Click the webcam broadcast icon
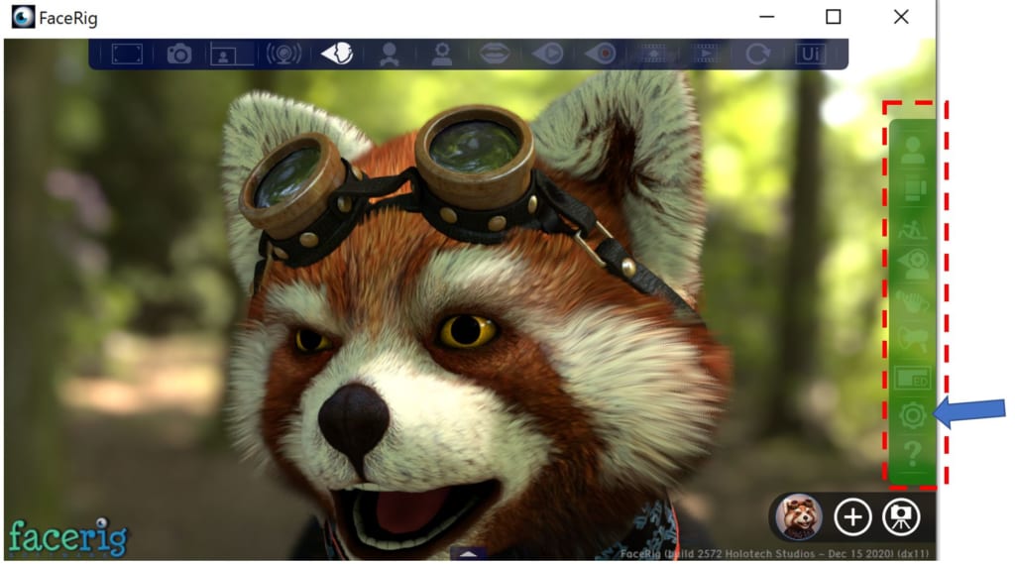The width and height of the screenshot is (1015, 564). (x=283, y=54)
